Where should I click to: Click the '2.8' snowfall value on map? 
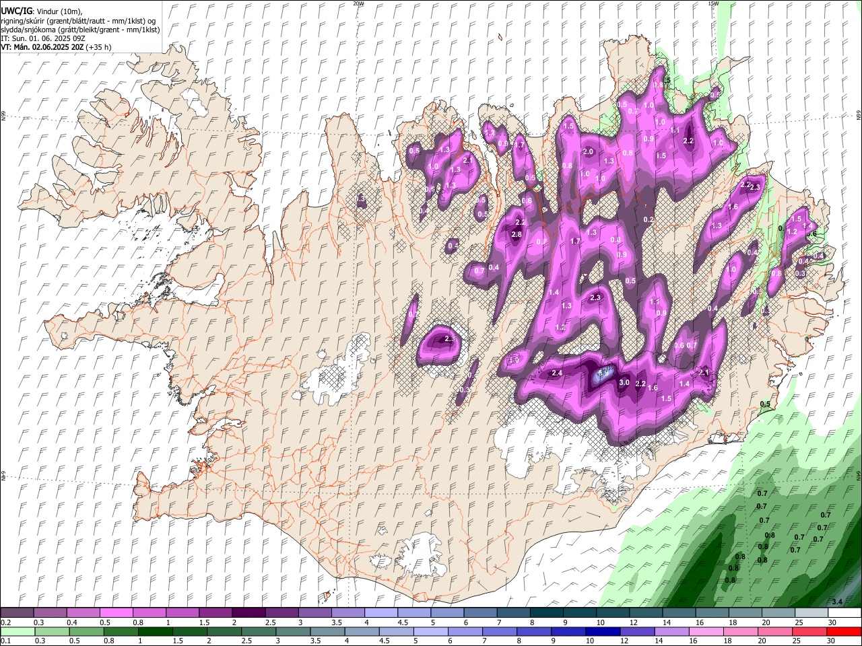point(517,234)
